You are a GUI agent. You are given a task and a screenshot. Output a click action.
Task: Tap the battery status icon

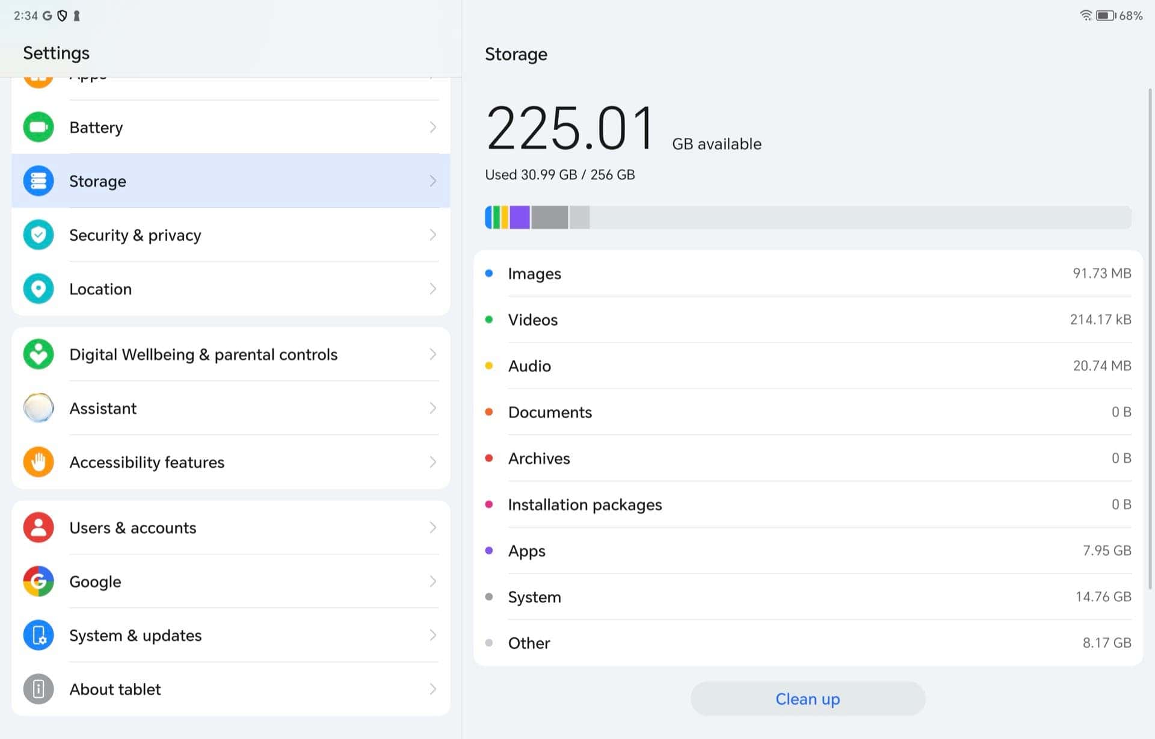click(1106, 16)
